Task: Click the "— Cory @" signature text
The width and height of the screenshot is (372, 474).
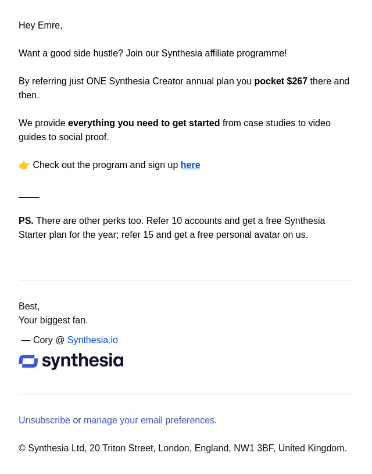Action: [43, 340]
